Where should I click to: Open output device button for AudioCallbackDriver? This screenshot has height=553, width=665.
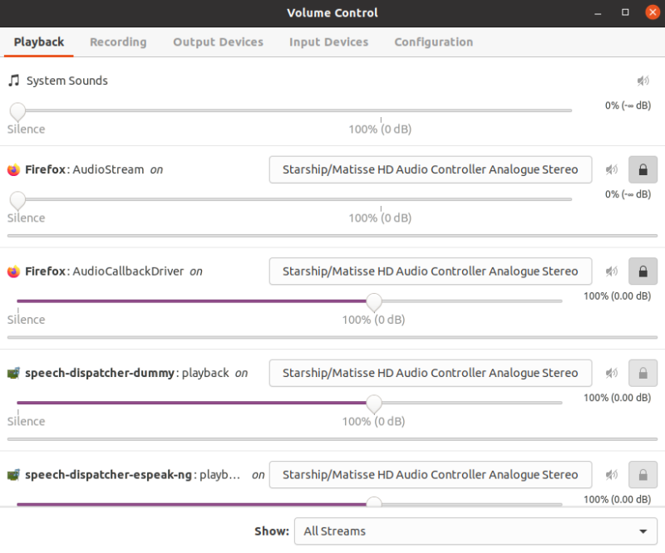pos(431,272)
